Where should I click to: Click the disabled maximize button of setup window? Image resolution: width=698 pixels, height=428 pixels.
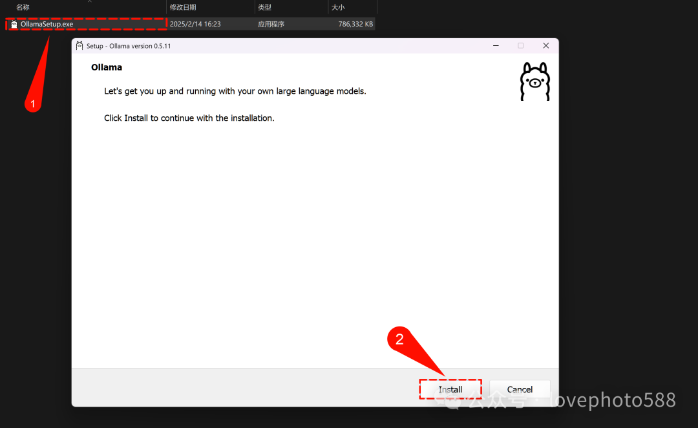(520, 45)
